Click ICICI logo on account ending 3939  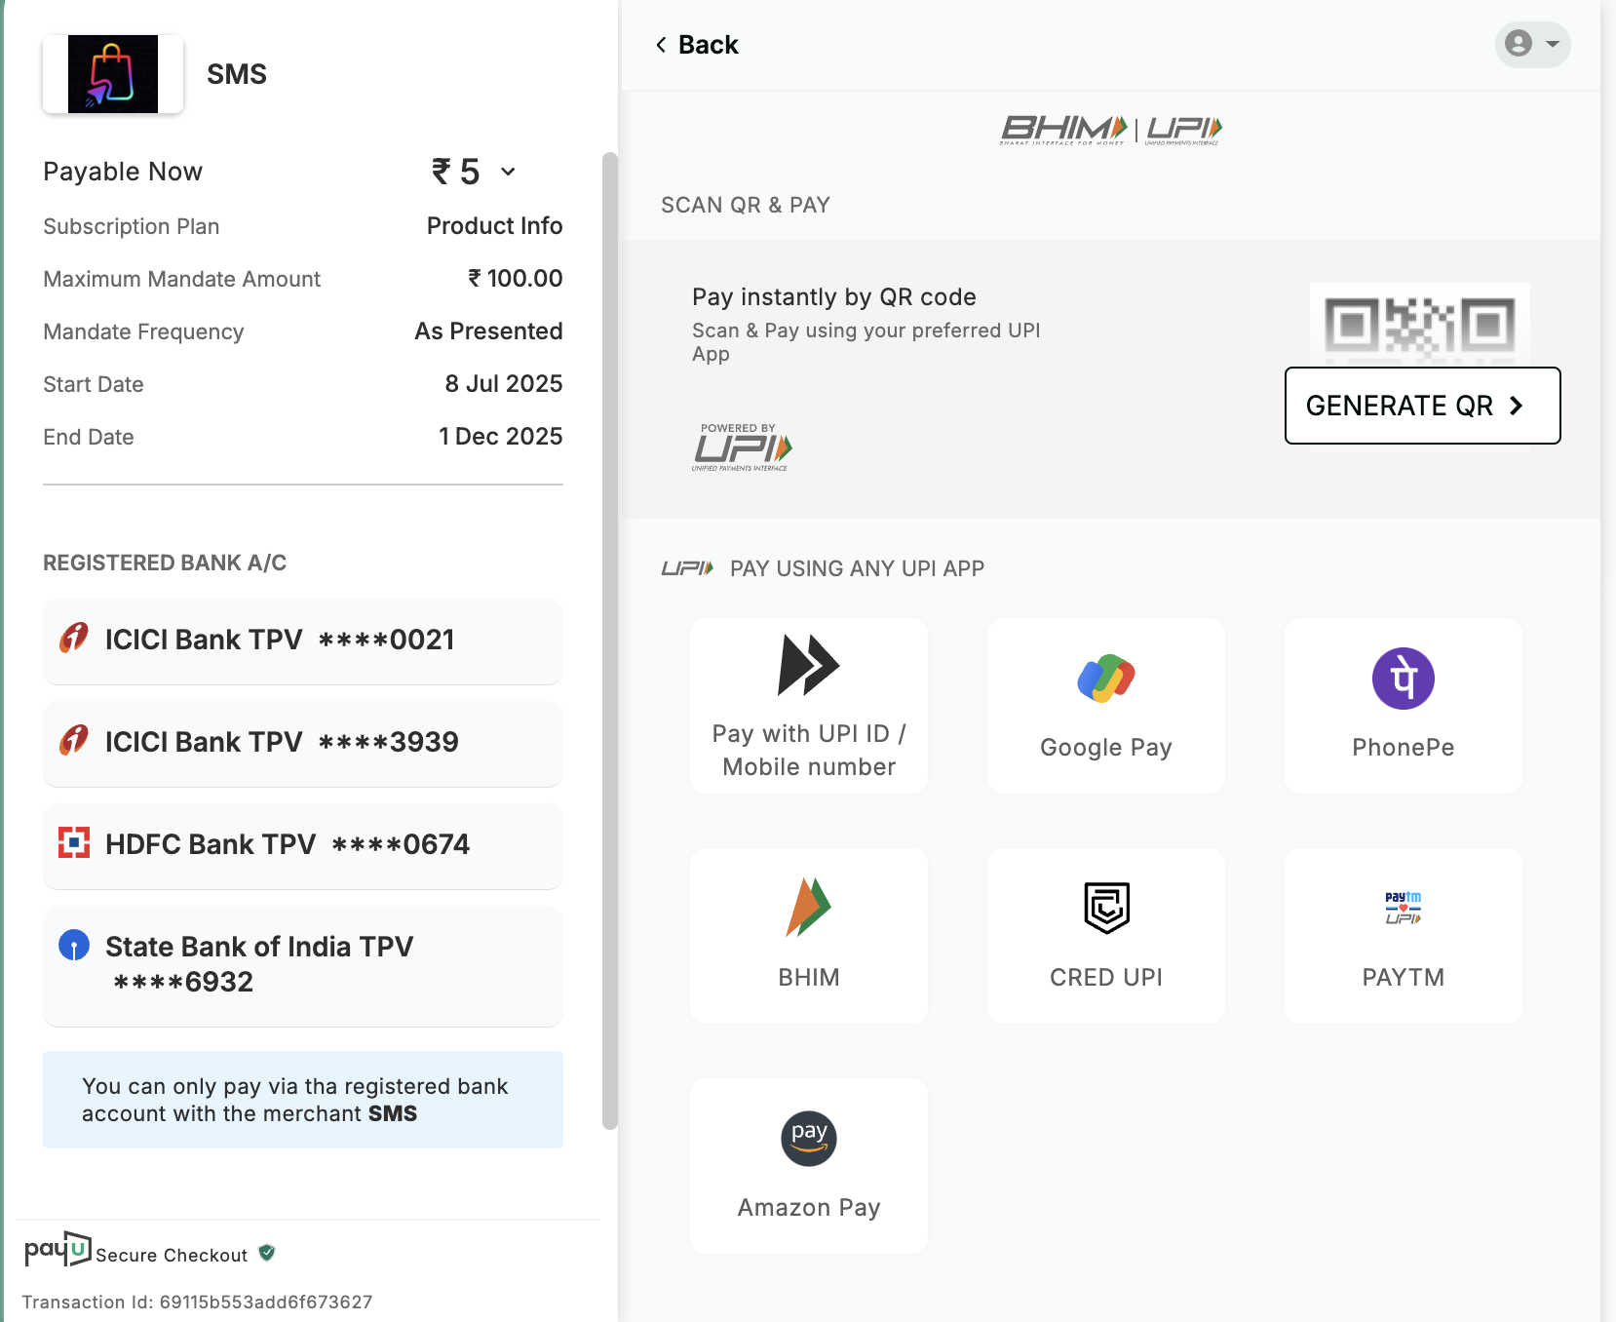74,740
